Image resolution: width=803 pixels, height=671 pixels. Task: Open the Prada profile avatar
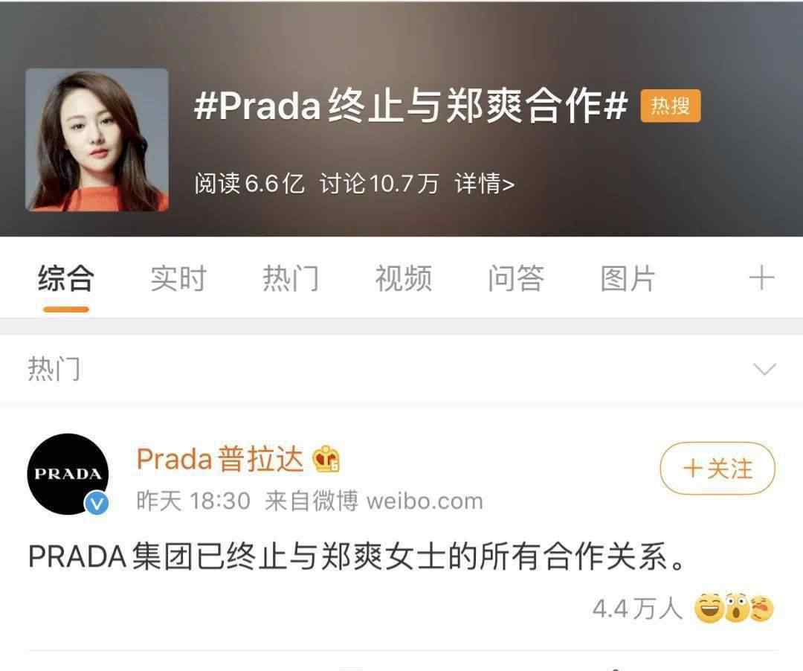(x=68, y=474)
